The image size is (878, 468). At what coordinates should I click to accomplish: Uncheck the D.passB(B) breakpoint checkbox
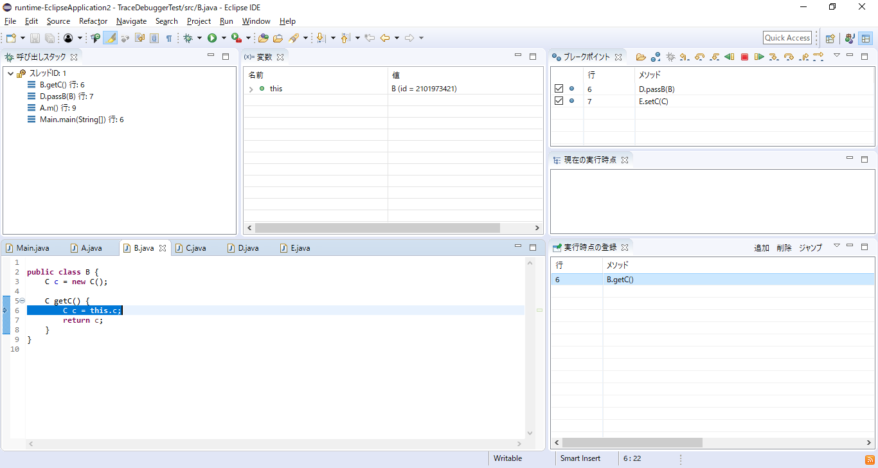click(x=559, y=89)
